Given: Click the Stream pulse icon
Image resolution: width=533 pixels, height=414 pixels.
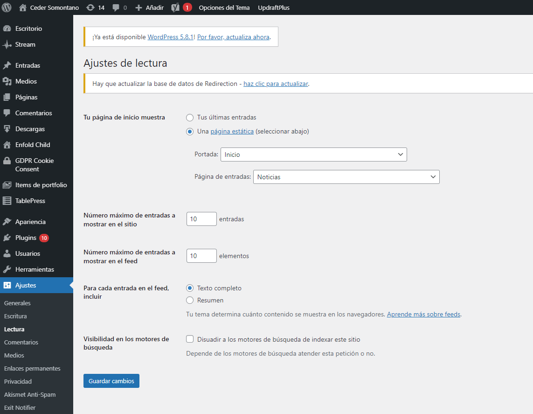Looking at the screenshot, I should pos(7,44).
